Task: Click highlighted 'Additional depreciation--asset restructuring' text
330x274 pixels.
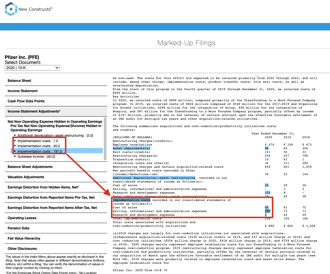Action: coord(154,178)
